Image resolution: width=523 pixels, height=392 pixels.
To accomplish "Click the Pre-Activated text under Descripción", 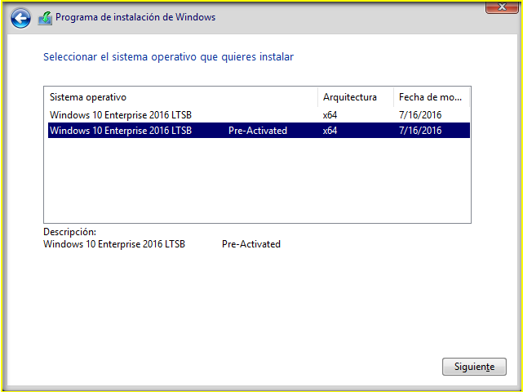I will [250, 244].
